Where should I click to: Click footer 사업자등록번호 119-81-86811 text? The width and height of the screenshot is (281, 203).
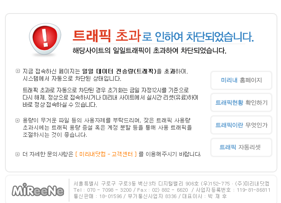click(x=233, y=190)
